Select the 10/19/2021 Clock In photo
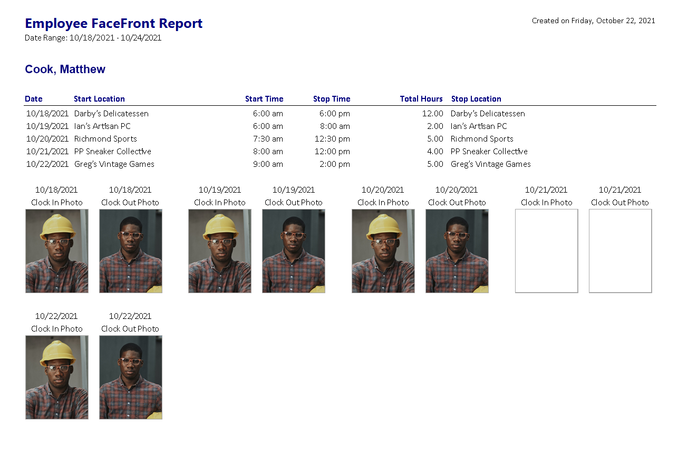This screenshot has width=678, height=450. 220,251
